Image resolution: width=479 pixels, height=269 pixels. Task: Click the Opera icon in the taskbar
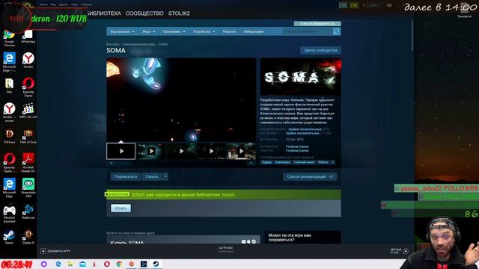[106, 264]
